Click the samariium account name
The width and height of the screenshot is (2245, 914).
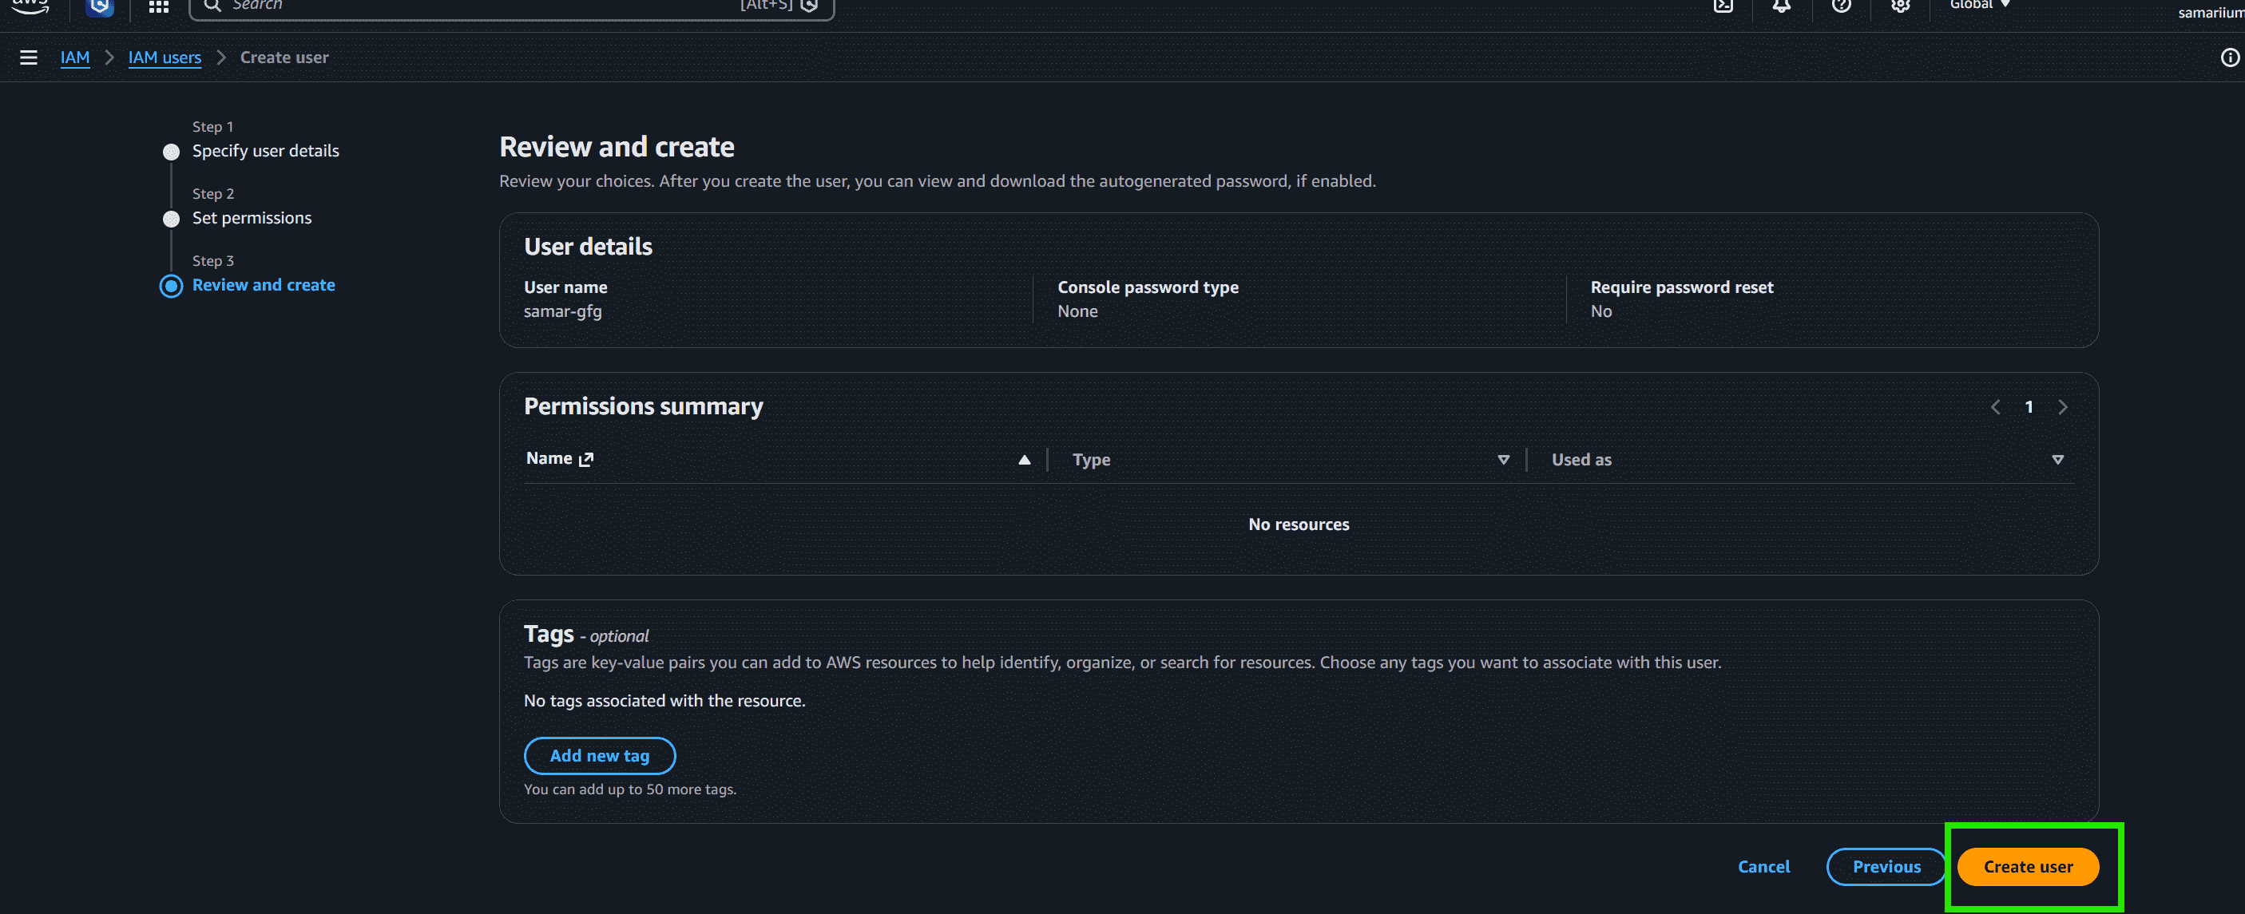tap(2210, 12)
